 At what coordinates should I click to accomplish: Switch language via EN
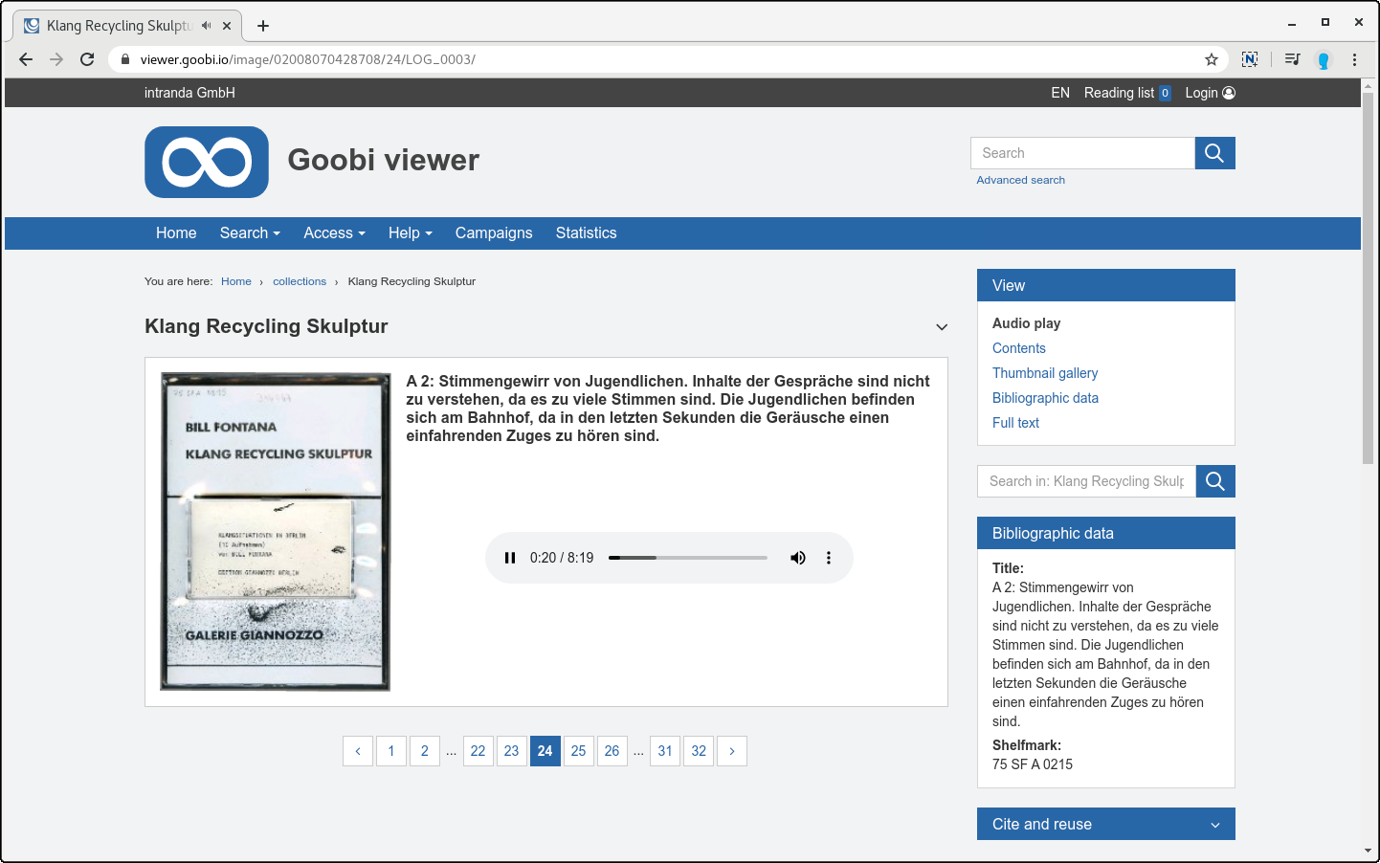(x=1060, y=93)
